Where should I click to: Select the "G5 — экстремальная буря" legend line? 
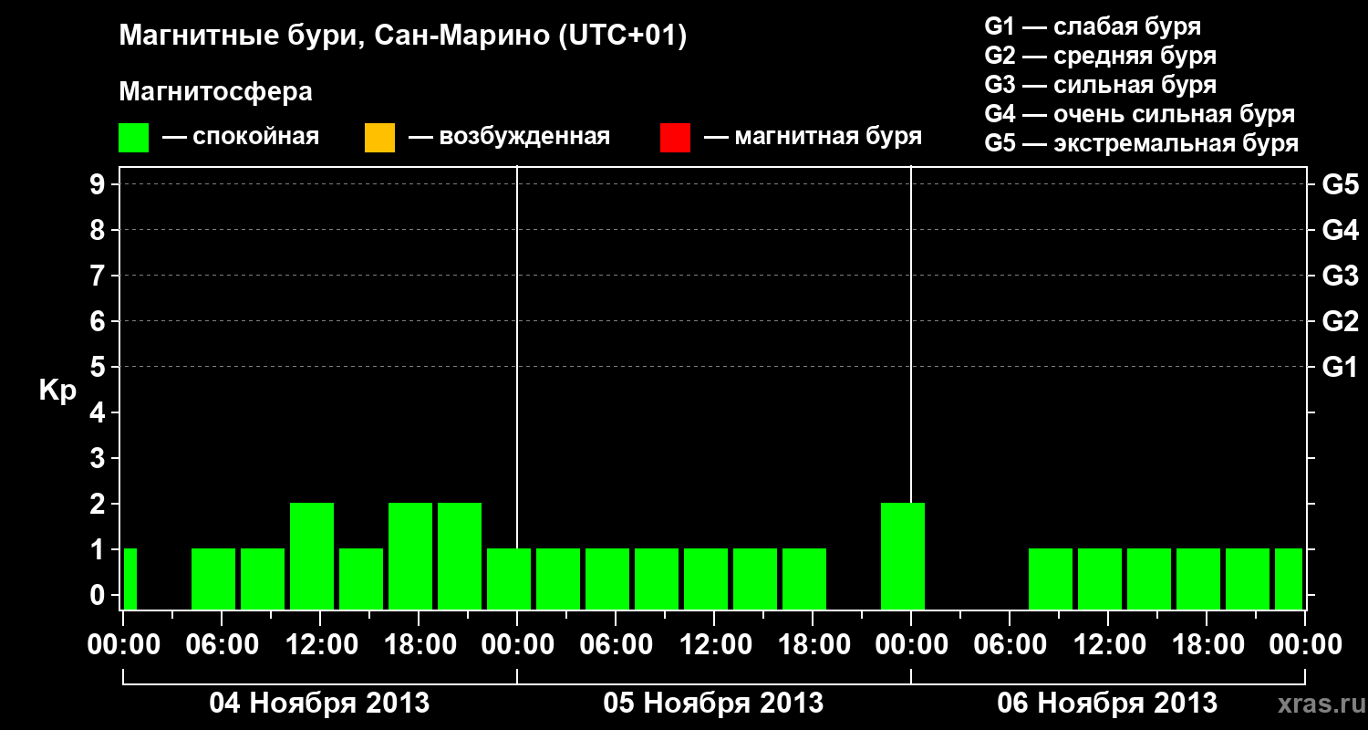[x=1142, y=143]
